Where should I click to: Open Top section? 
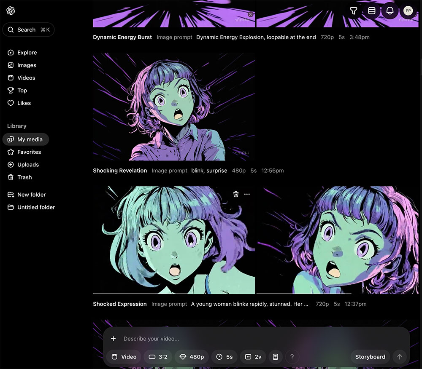click(17, 91)
